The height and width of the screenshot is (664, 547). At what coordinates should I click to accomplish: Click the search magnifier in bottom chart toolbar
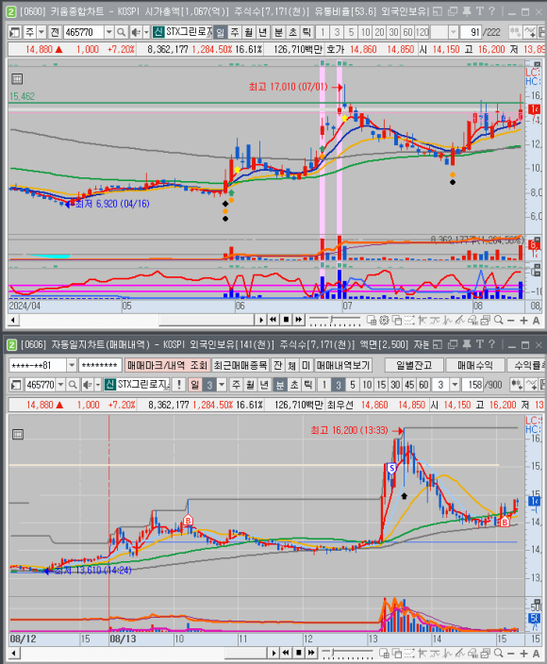73,385
